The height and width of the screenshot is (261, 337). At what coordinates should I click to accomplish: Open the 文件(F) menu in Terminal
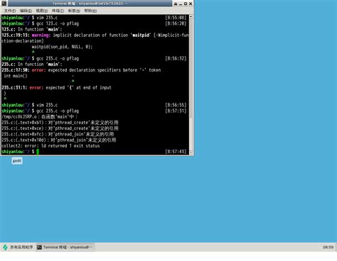coord(10,11)
